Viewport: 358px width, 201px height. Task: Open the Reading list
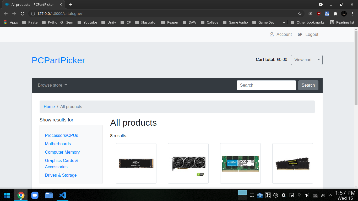pyautogui.click(x=342, y=22)
